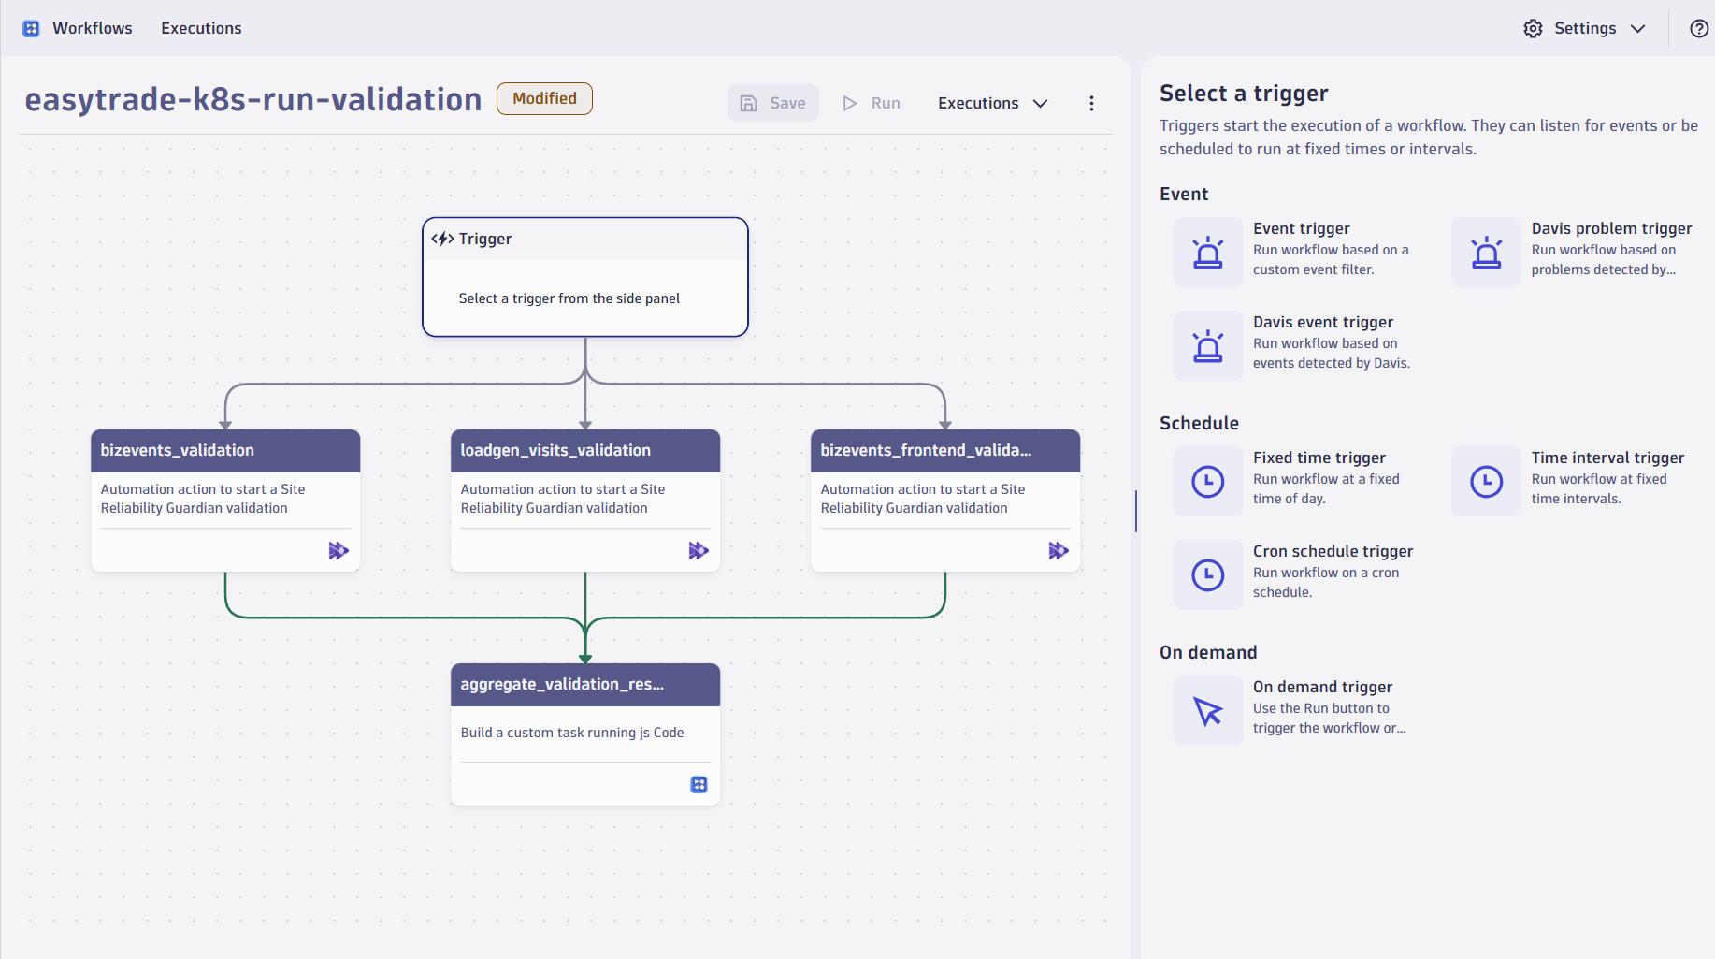Select the Trigger node on canvas

pyautogui.click(x=584, y=277)
